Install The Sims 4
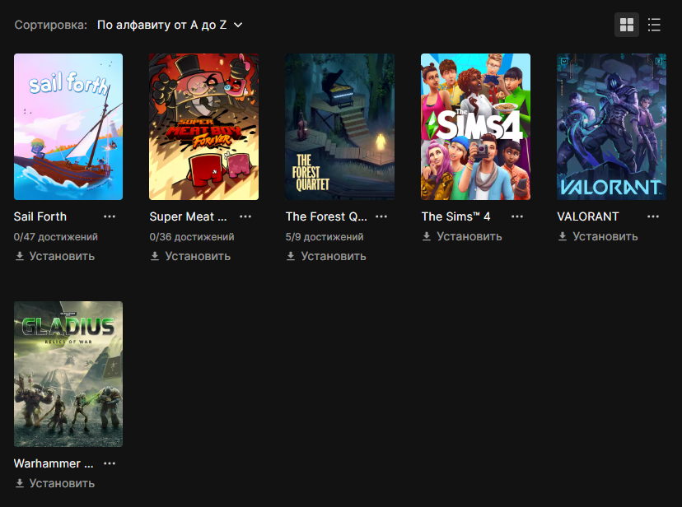Viewport: 682px width, 507px height. pos(462,236)
